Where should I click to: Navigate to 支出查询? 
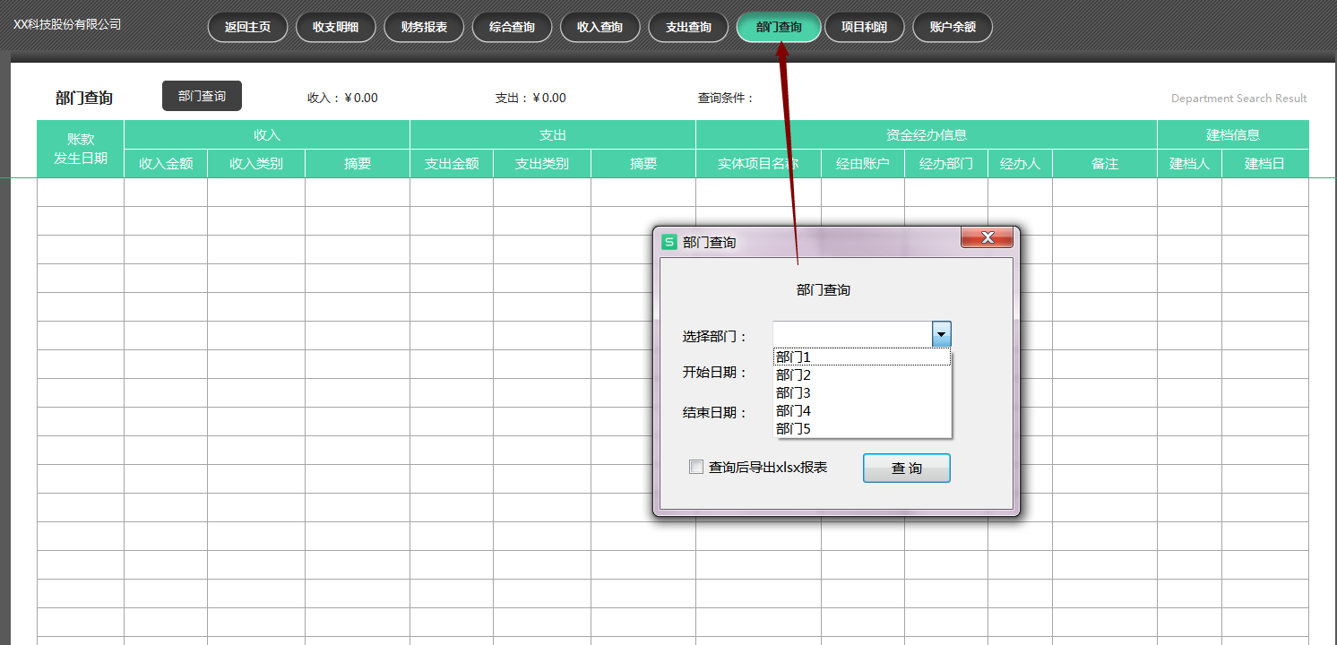pos(688,27)
